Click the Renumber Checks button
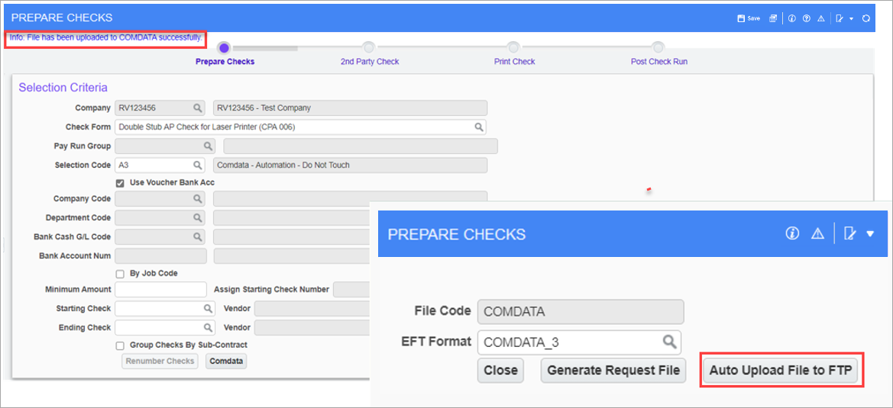893x408 pixels. [160, 361]
